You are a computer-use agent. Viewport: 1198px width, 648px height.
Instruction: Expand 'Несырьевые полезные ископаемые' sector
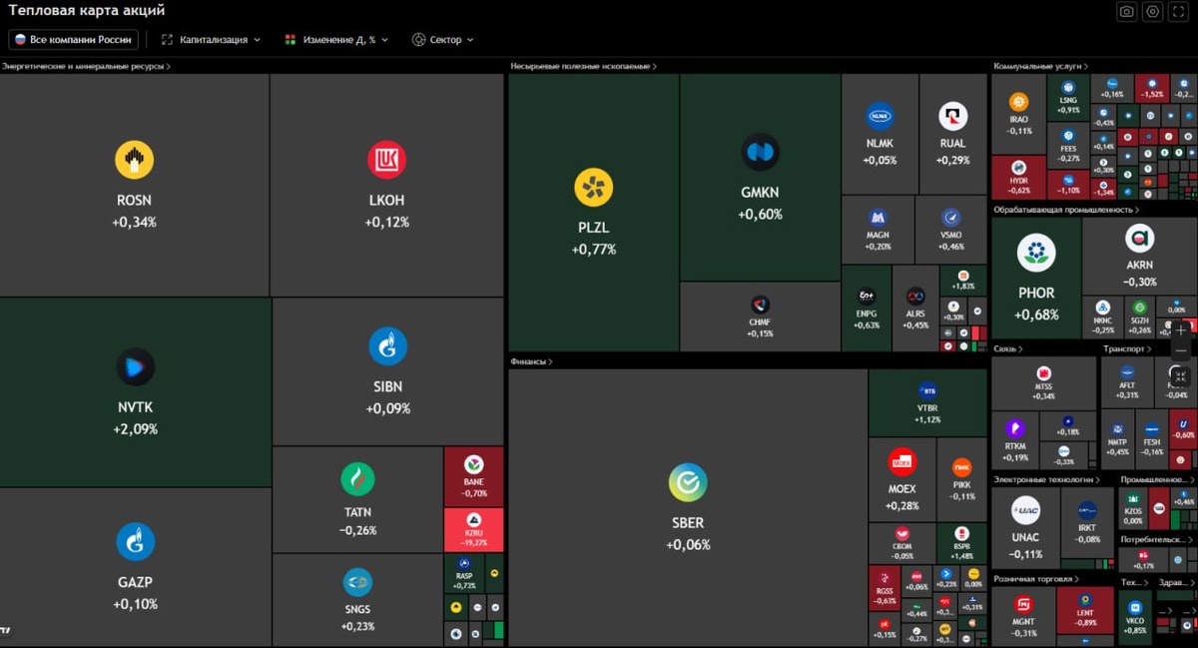[584, 67]
